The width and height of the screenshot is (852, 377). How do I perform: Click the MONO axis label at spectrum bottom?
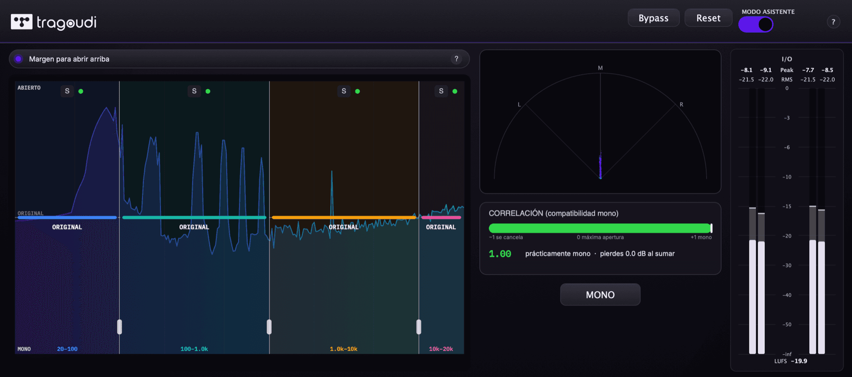24,349
